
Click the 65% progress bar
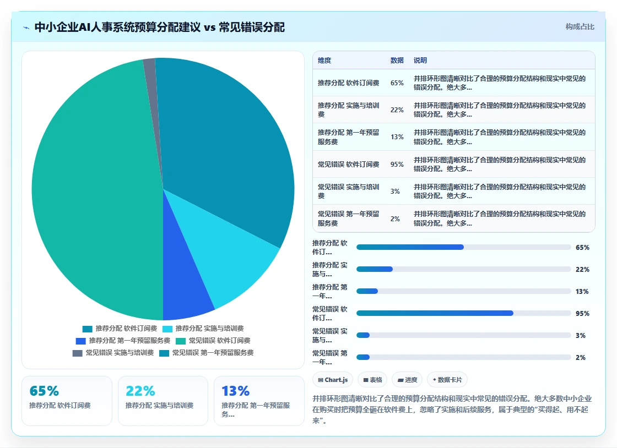[463, 247]
